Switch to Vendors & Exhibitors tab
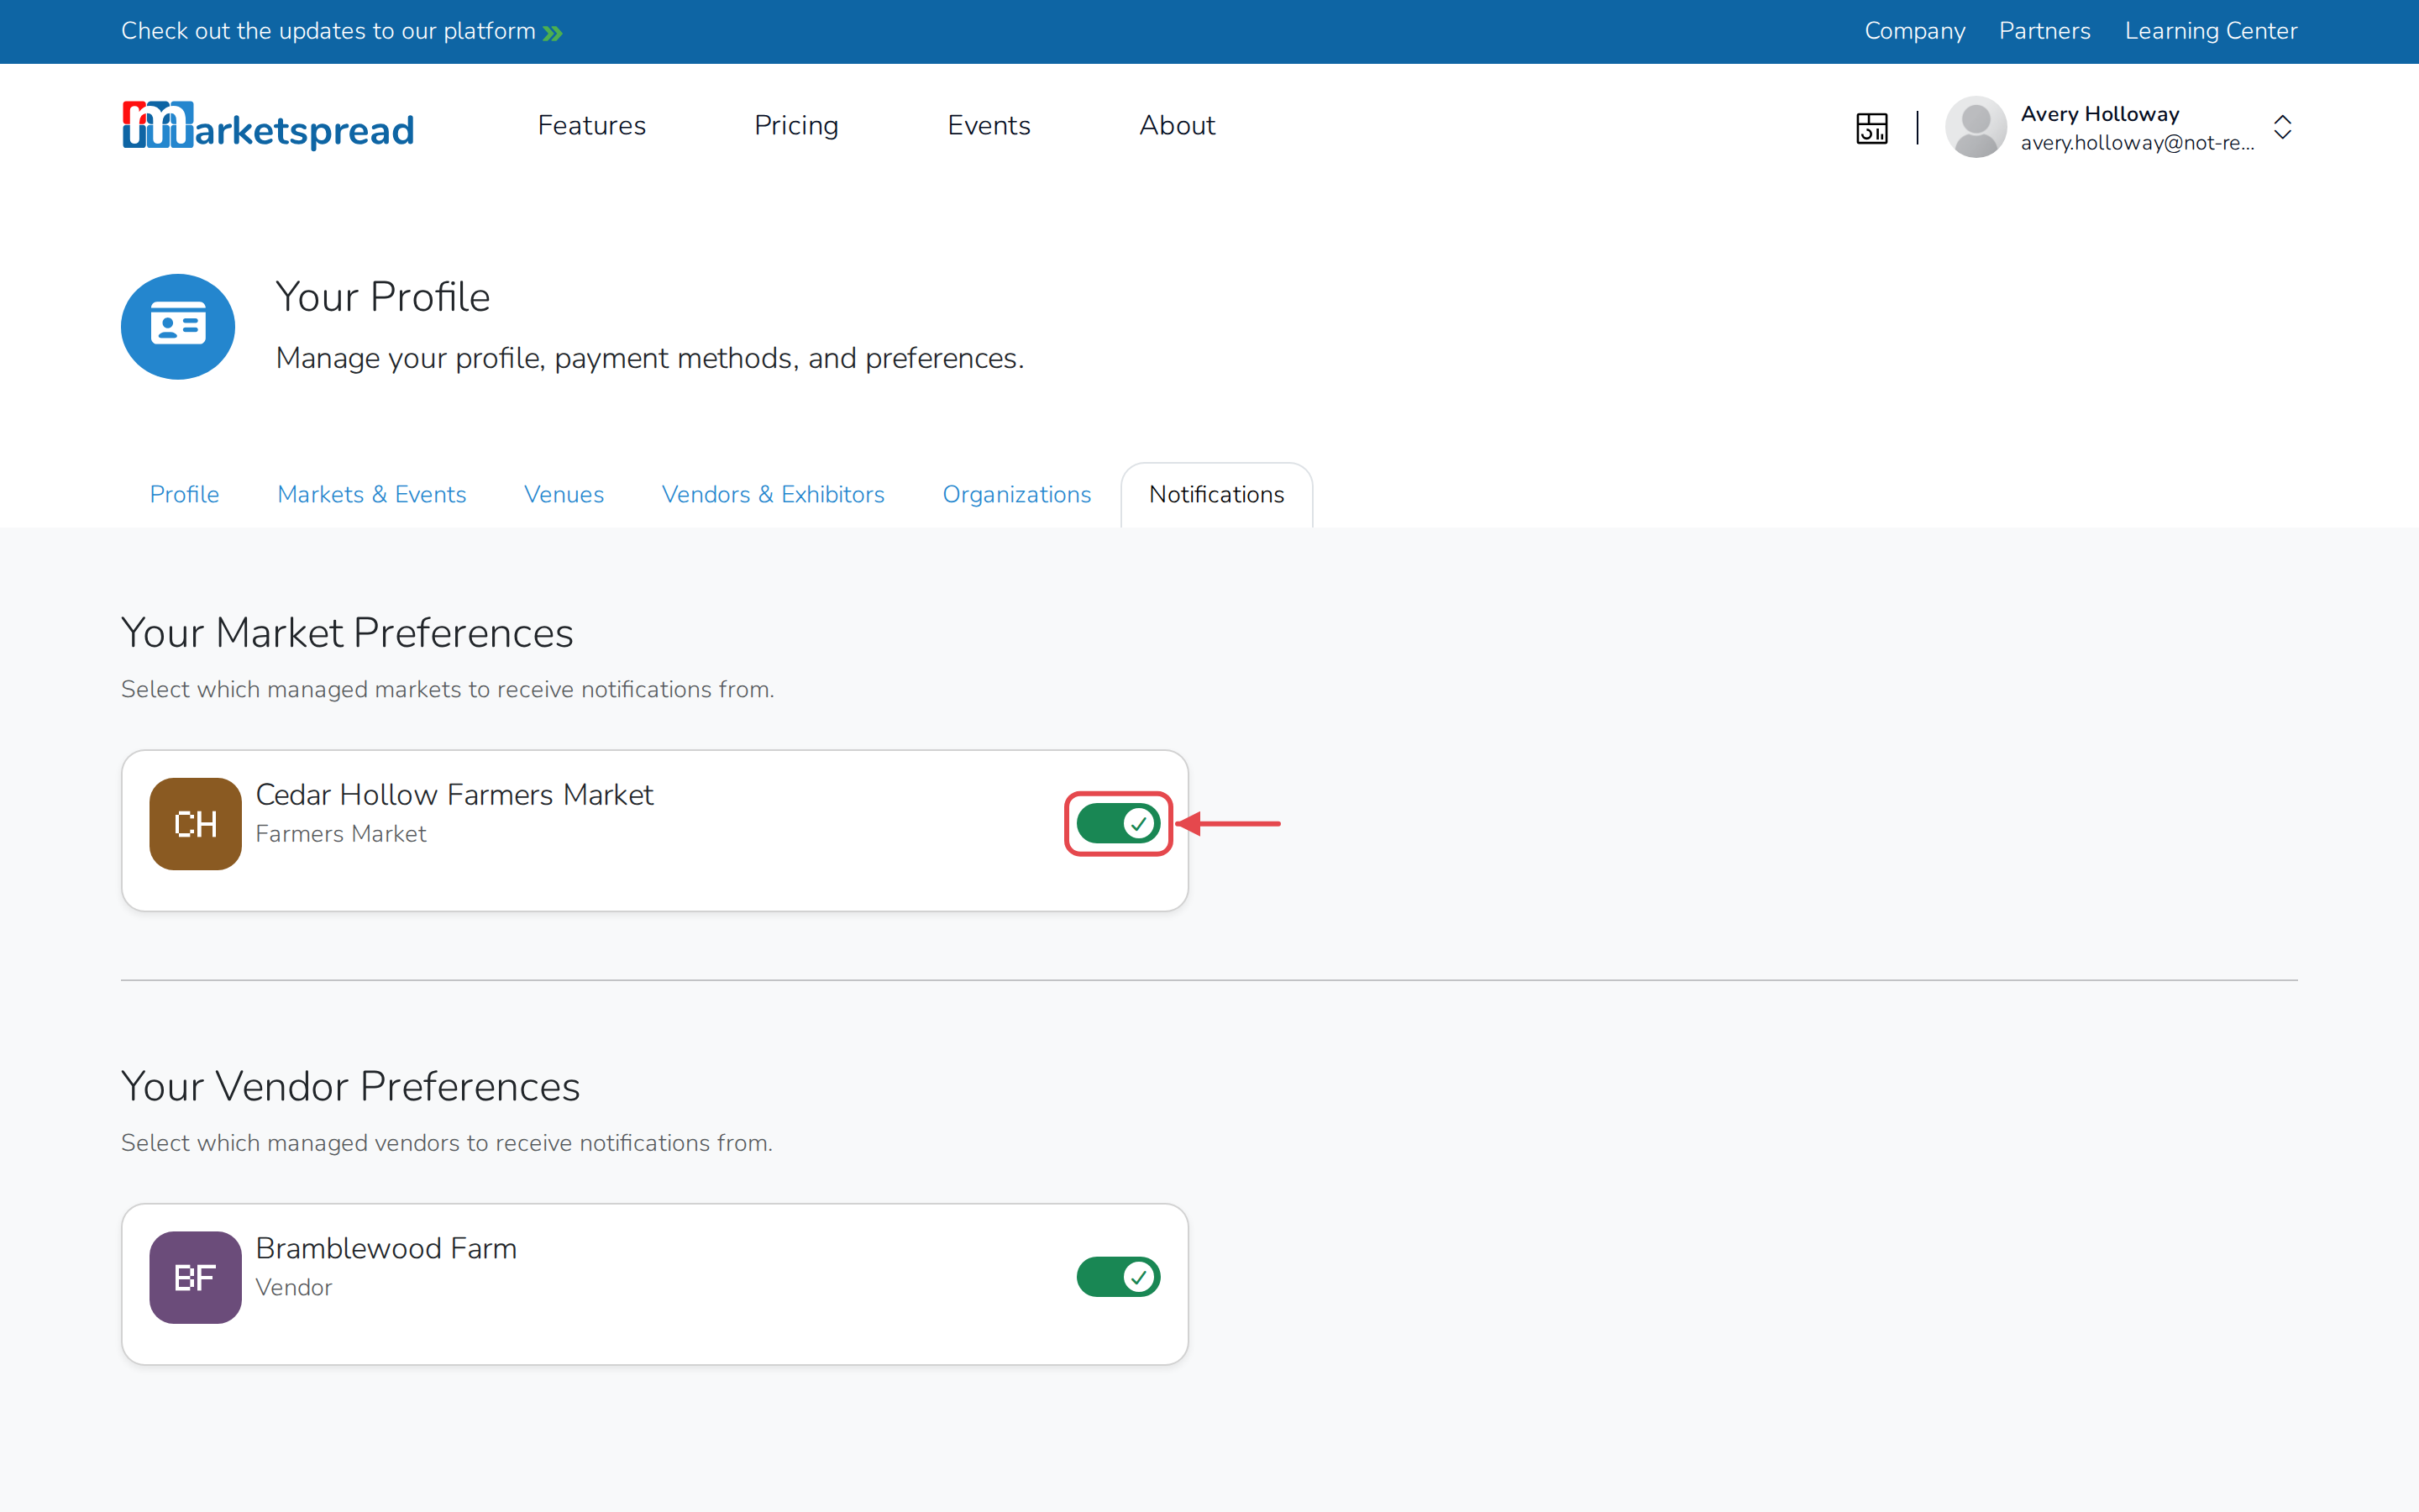Viewport: 2419px width, 1512px height. tap(773, 494)
